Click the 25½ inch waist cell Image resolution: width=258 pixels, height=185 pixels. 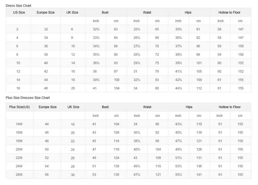(x=137, y=29)
